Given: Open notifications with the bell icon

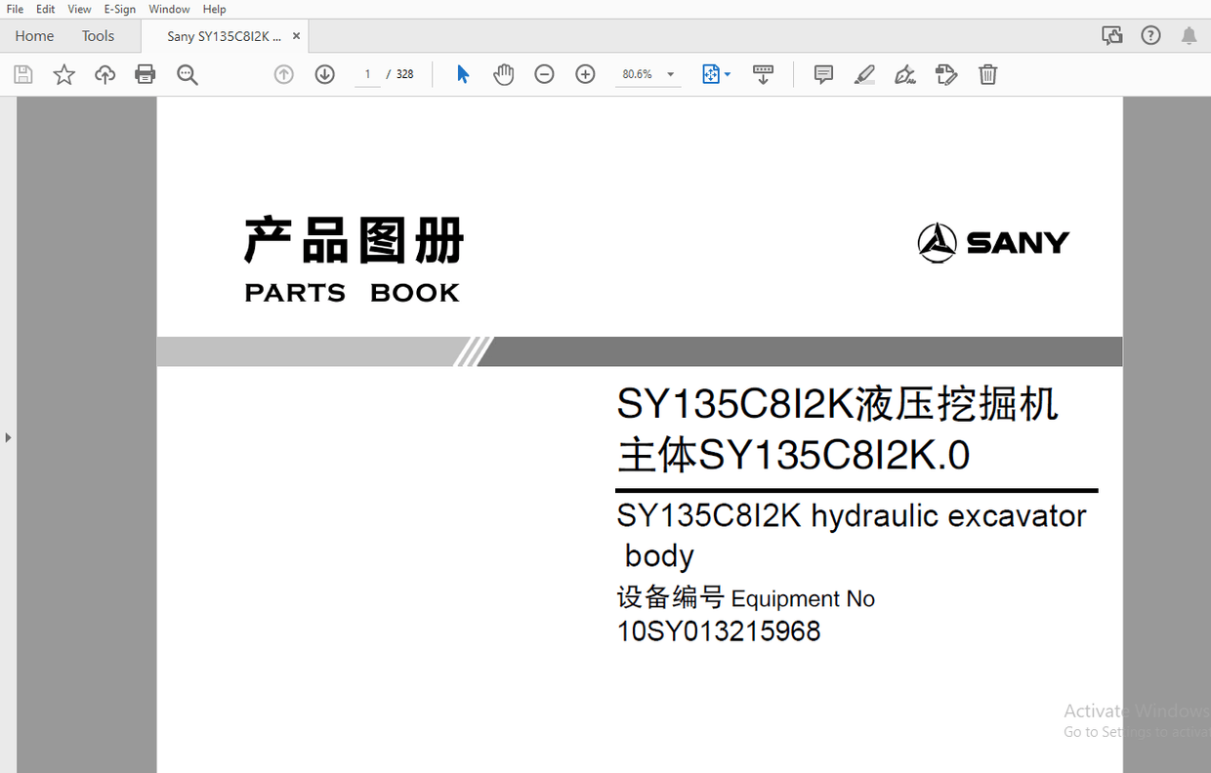Looking at the screenshot, I should (1189, 35).
